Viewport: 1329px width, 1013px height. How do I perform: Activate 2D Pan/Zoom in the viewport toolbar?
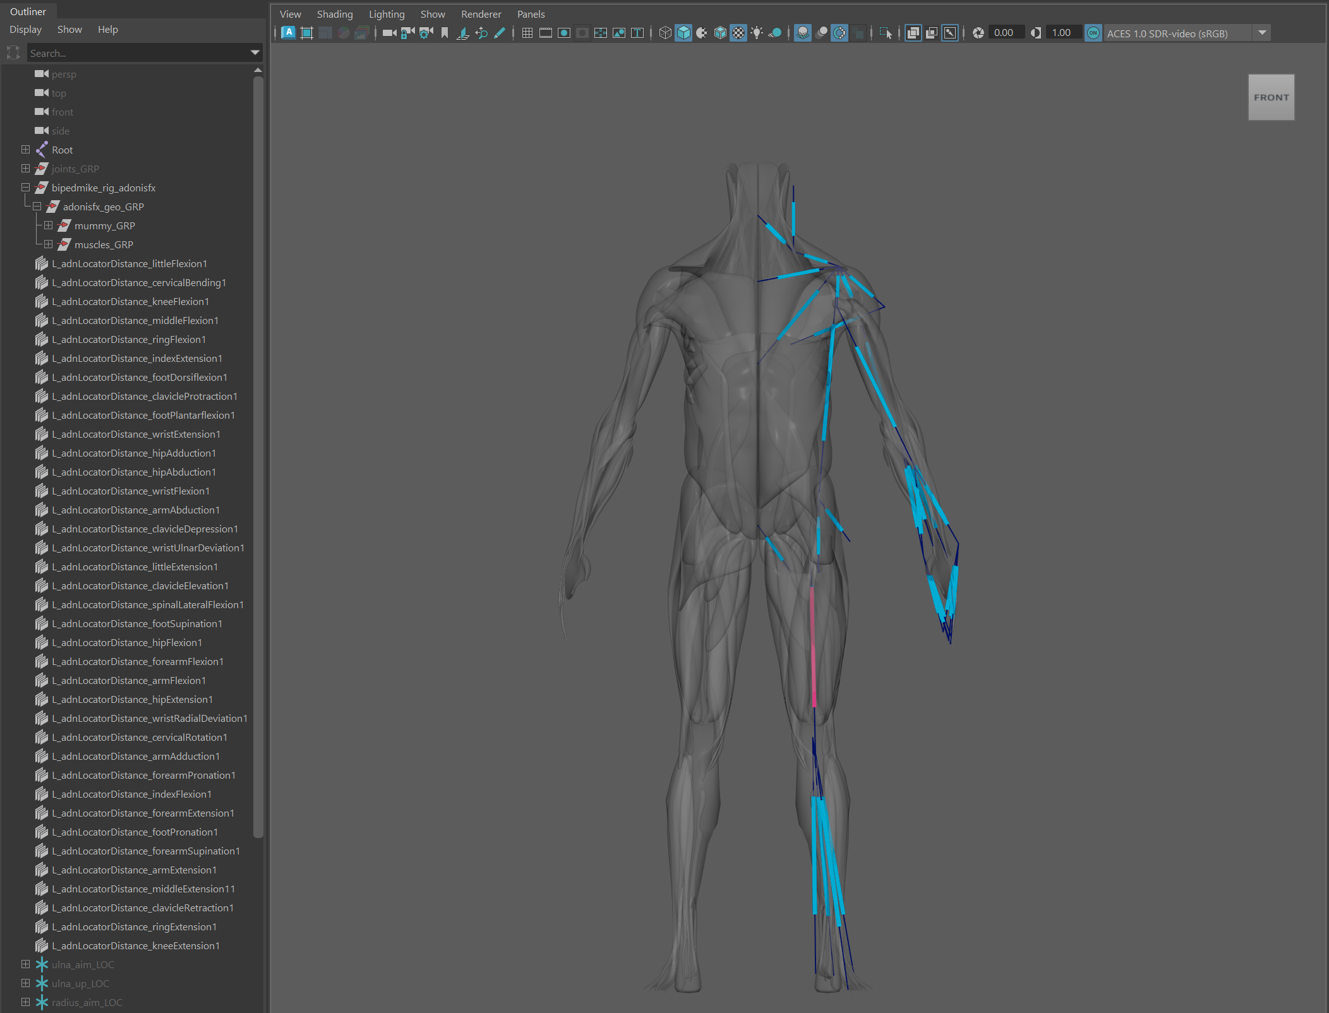click(x=481, y=33)
